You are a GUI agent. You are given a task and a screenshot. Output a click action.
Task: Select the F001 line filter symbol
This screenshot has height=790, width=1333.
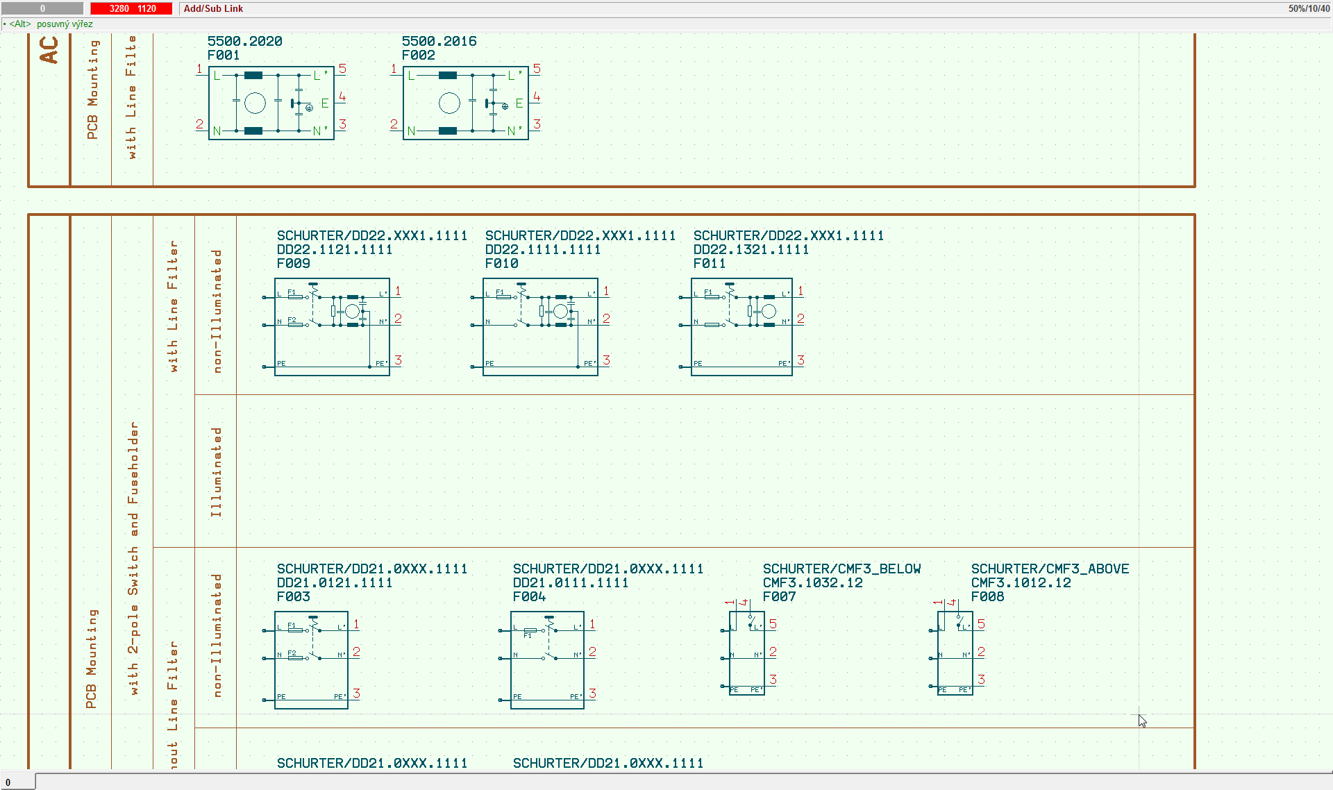point(271,103)
